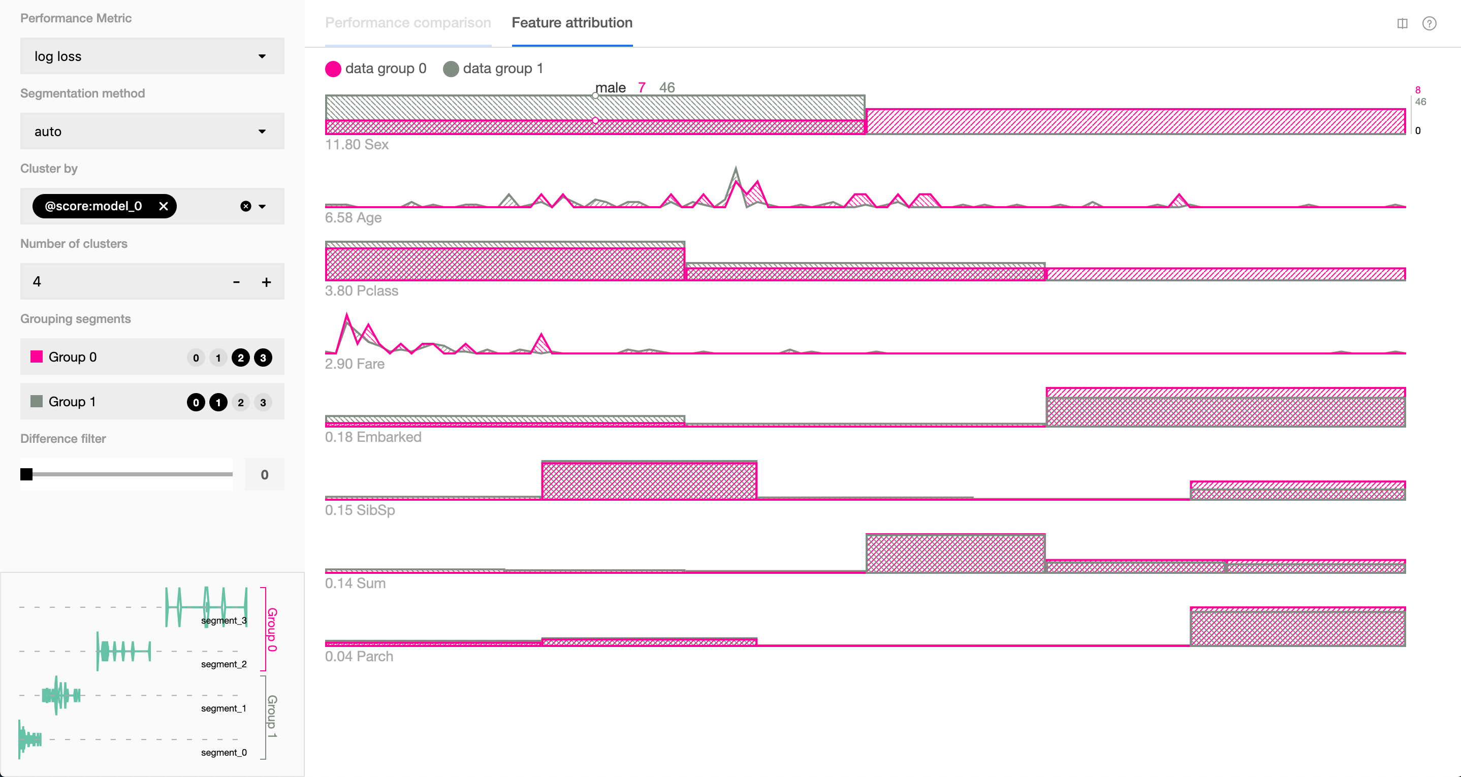Screen dimensions: 1461x777
Task: Switch to the Performance comparison tab
Action: (x=408, y=23)
